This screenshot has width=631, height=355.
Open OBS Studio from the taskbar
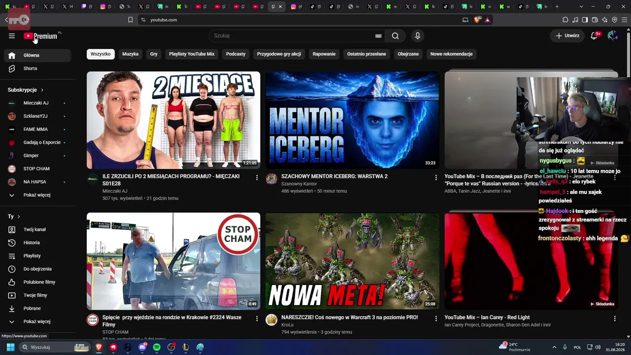(171, 347)
